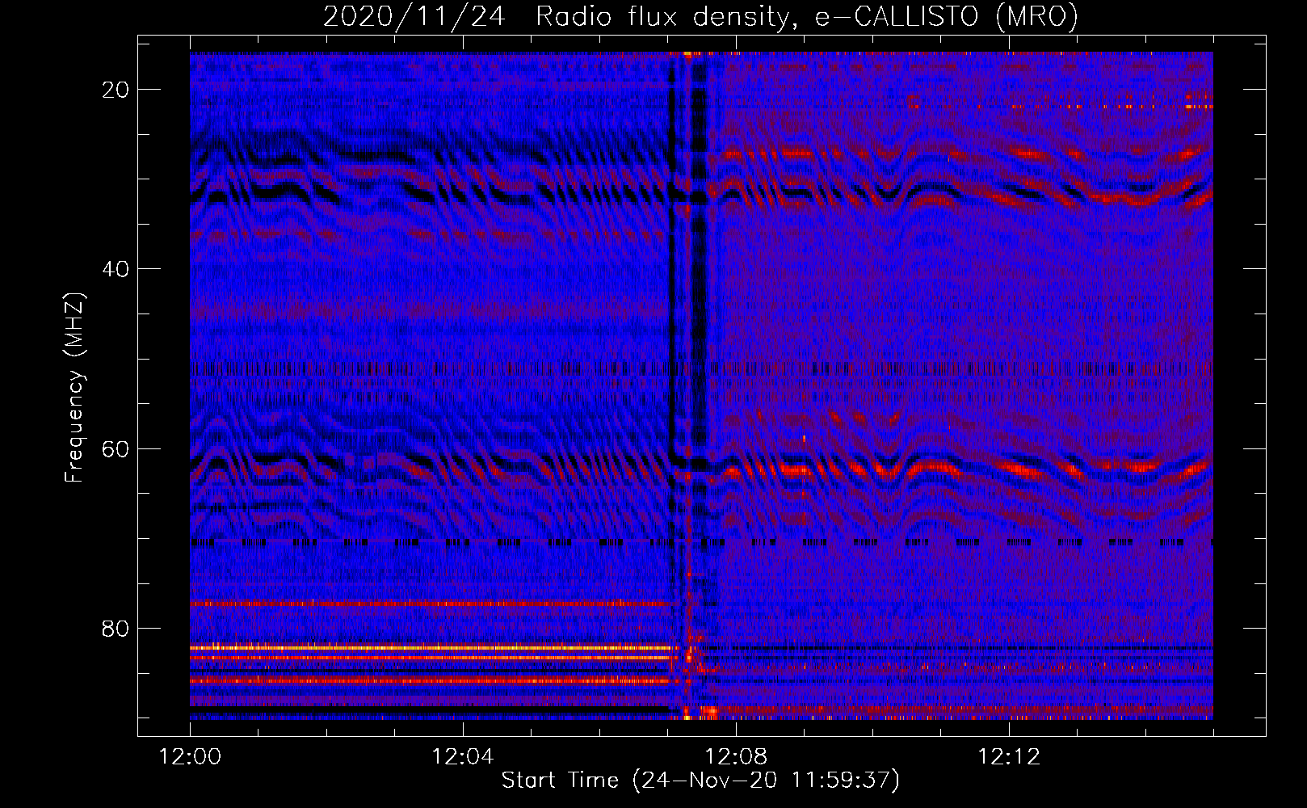
Task: Click the '20' frequency tick label
Action: [116, 90]
